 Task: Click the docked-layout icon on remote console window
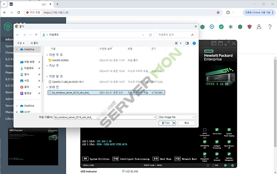tap(214, 43)
